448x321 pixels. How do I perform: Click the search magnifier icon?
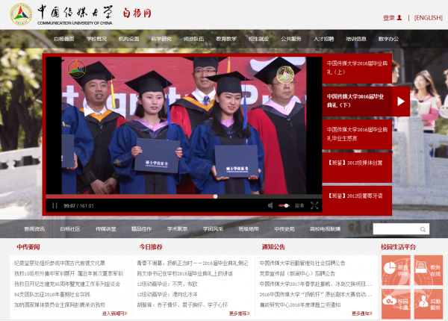(423, 229)
